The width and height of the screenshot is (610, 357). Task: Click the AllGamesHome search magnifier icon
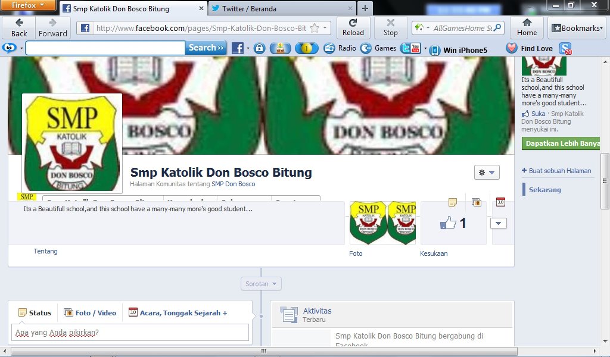pos(497,27)
